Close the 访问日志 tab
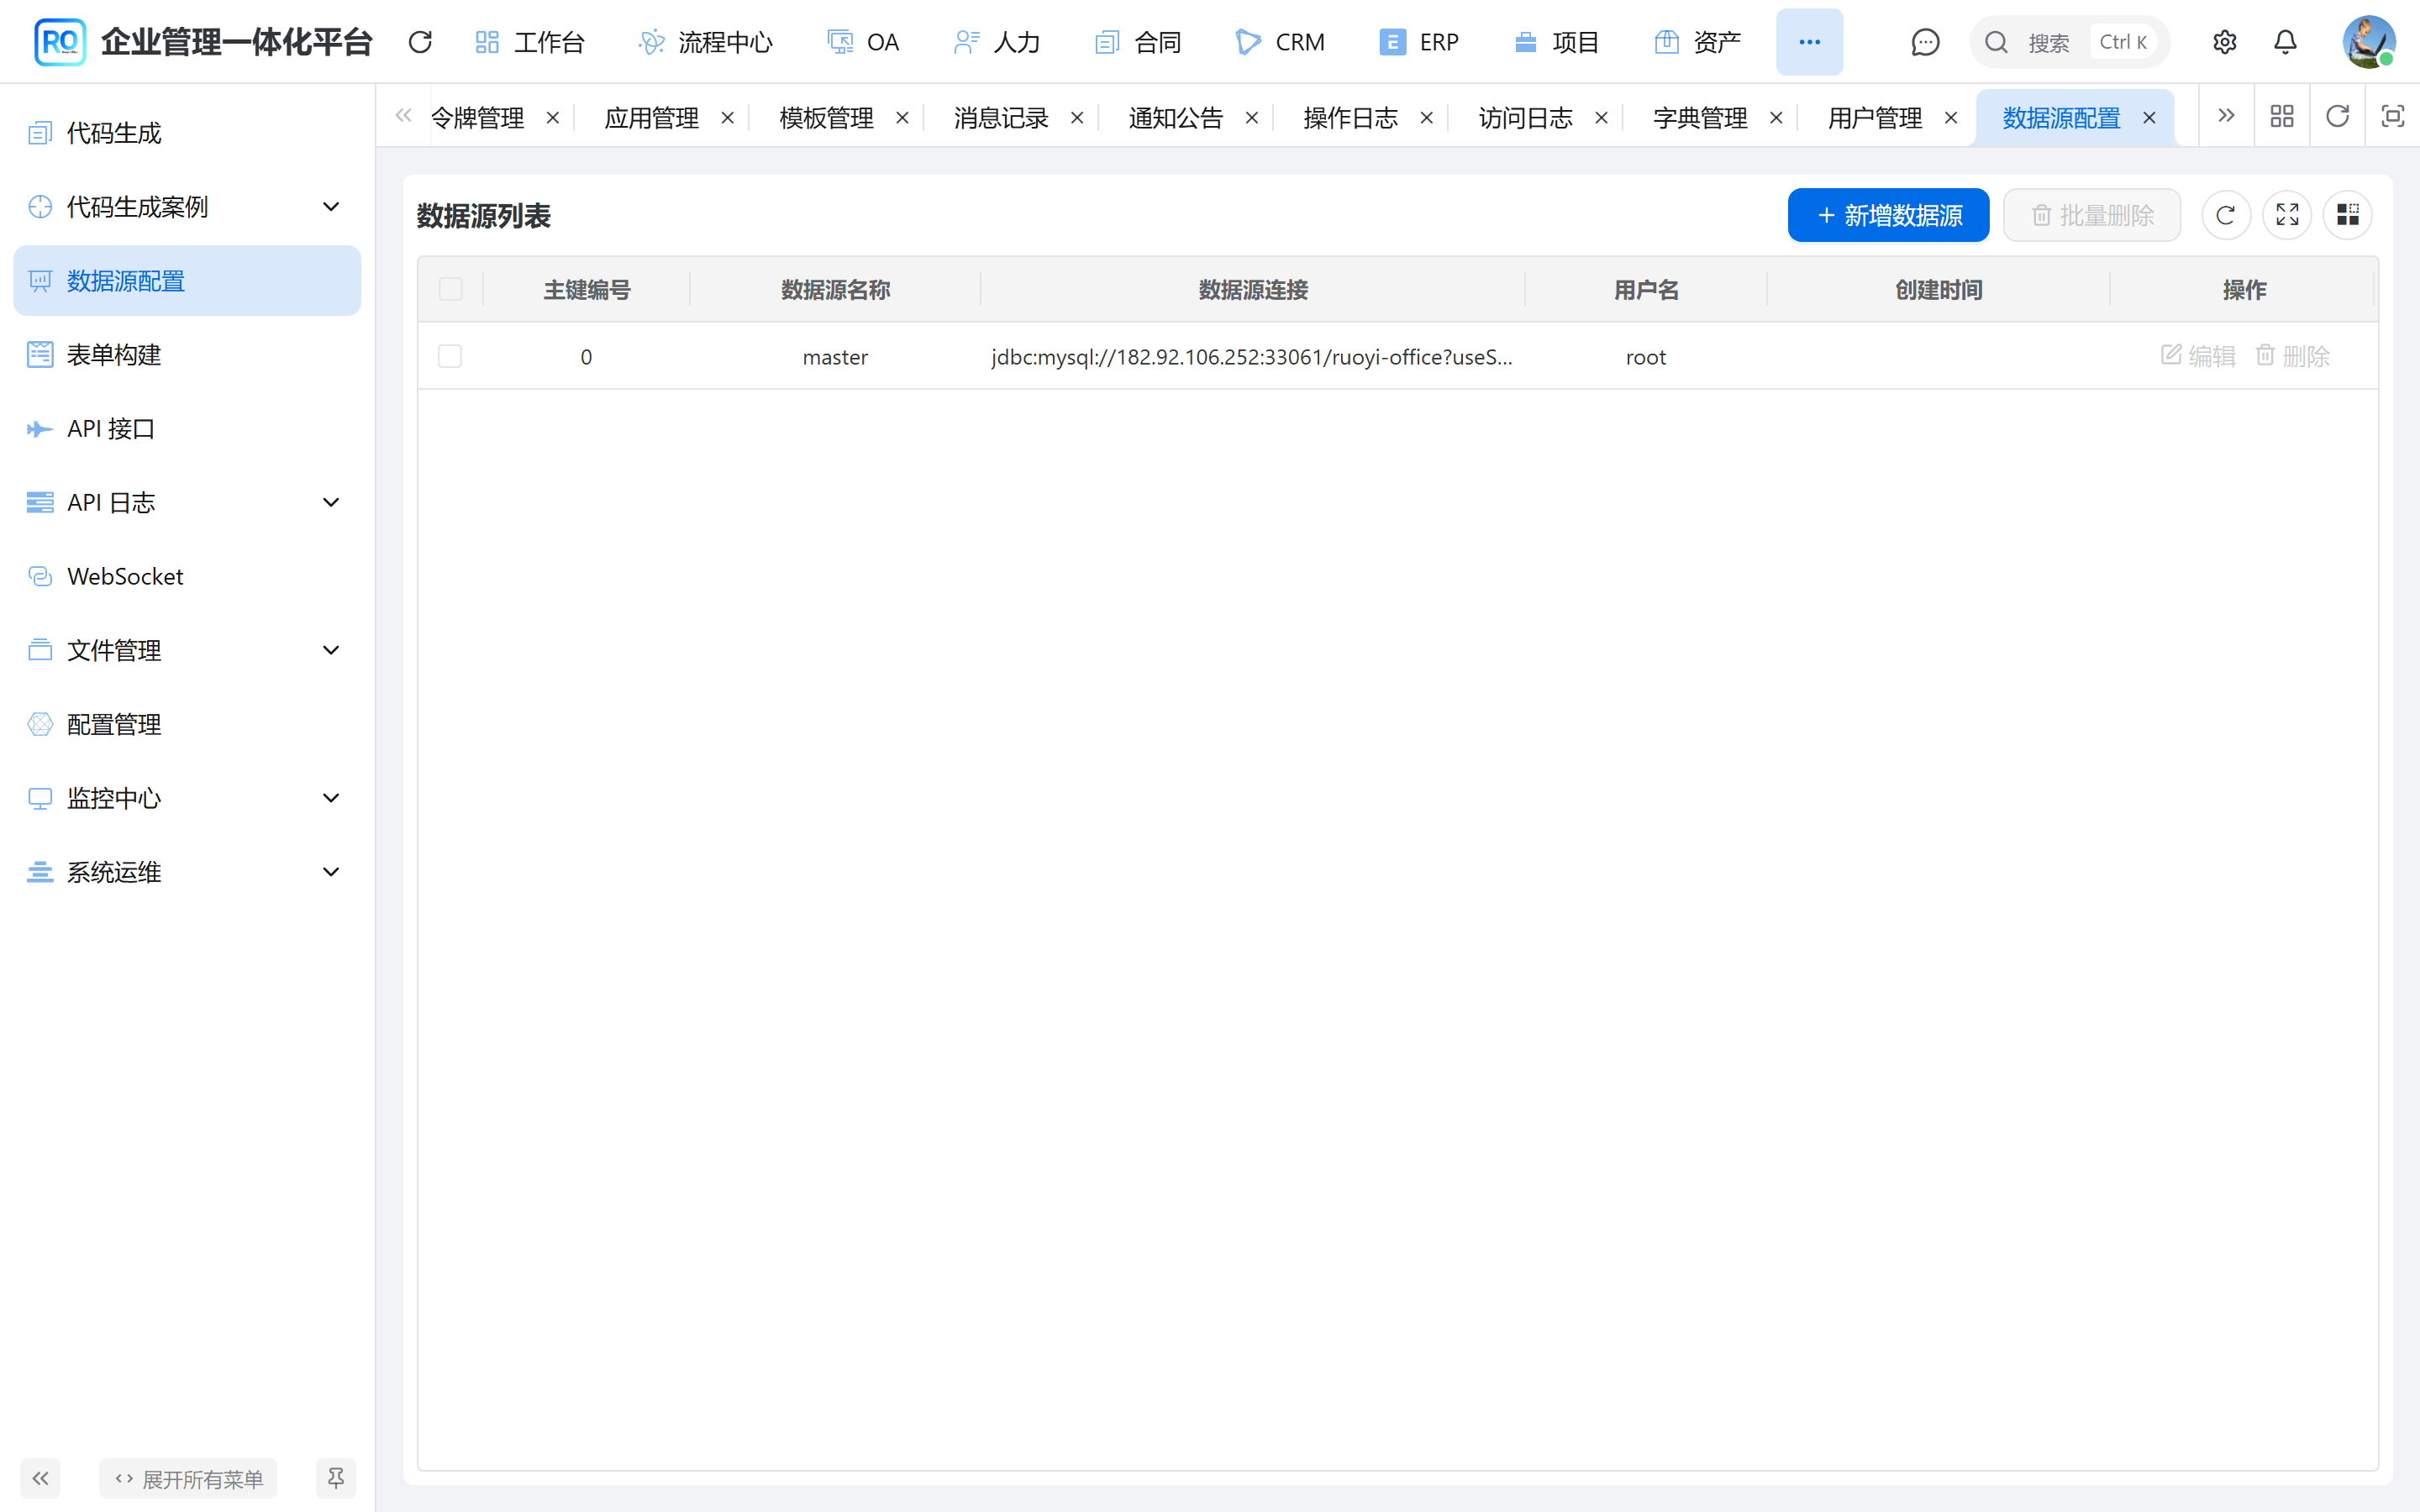Viewport: 2420px width, 1512px height. tap(1601, 118)
